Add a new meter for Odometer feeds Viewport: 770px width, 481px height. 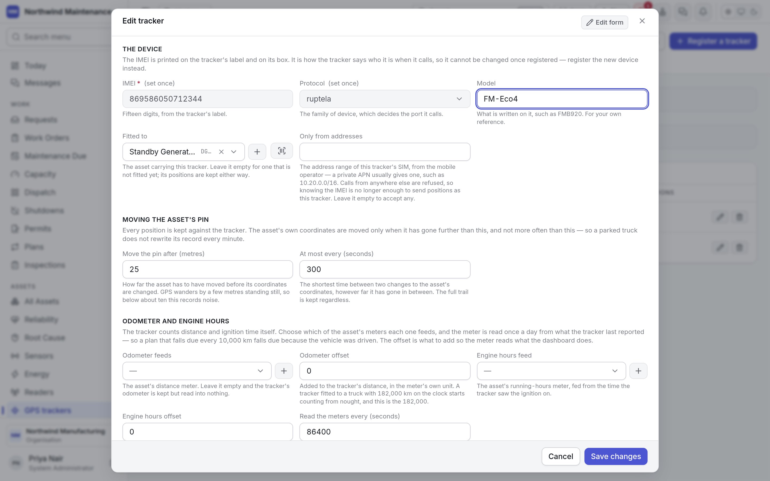pos(283,371)
